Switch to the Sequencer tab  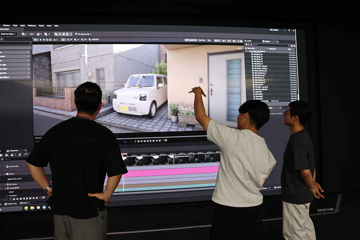14,151
